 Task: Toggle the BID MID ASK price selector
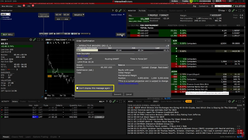pos(62,19)
